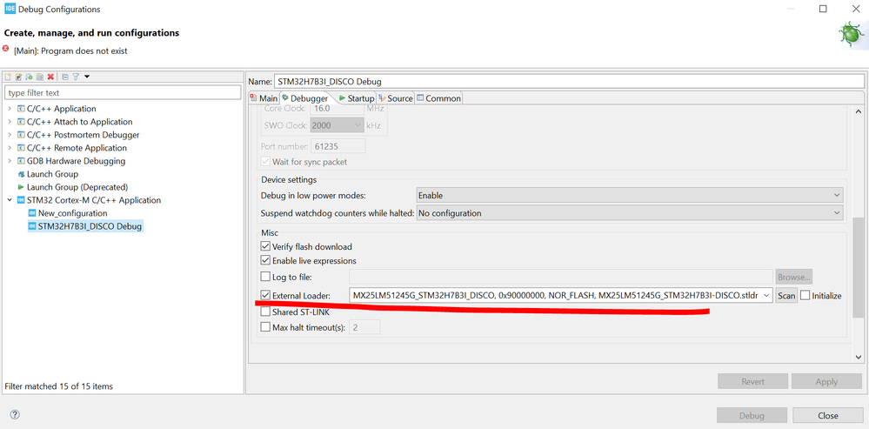Screen dimensions: 869x429
Task: Open the dialog help question mark
Action: (x=15, y=414)
